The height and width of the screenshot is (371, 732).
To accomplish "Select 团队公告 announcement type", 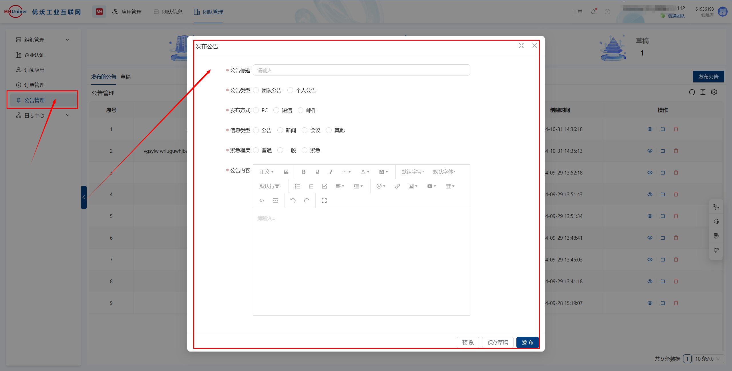I will click(256, 90).
